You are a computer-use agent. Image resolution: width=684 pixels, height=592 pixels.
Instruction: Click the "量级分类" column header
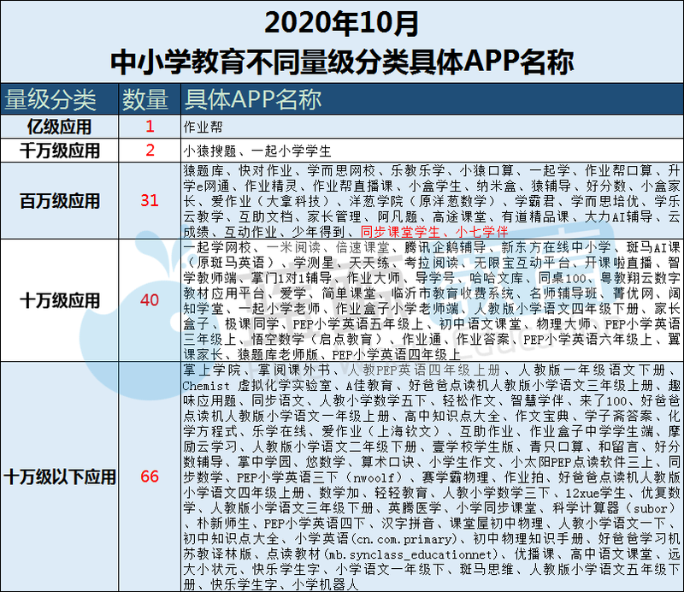50,99
